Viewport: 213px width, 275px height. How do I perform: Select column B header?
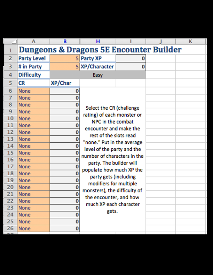pos(65,41)
